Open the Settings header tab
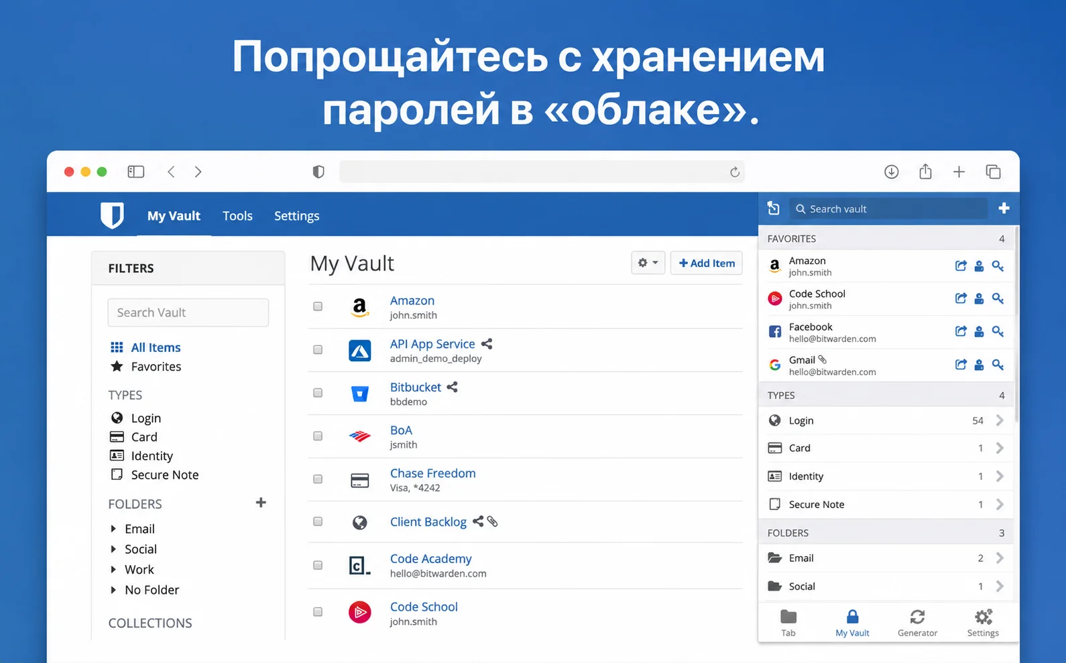1066x663 pixels. click(296, 216)
